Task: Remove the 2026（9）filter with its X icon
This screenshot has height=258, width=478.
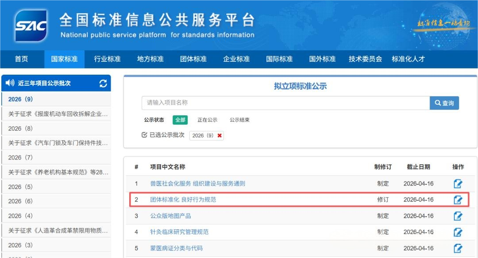Action: pos(220,136)
